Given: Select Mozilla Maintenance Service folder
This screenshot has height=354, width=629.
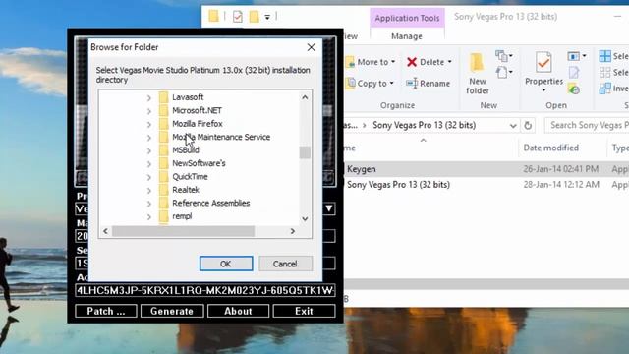Looking at the screenshot, I should (x=221, y=137).
